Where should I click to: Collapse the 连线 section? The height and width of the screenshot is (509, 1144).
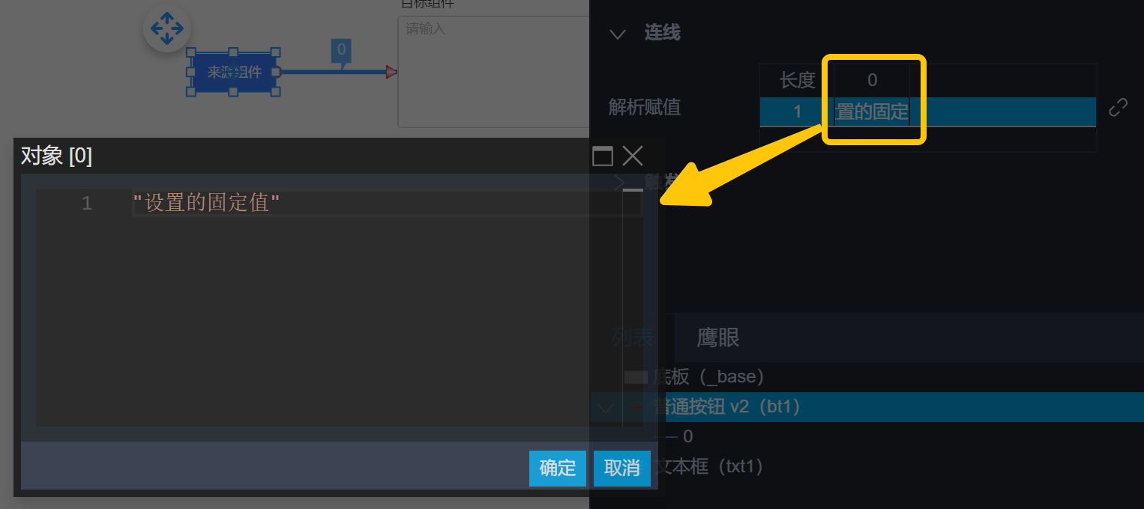pos(618,34)
